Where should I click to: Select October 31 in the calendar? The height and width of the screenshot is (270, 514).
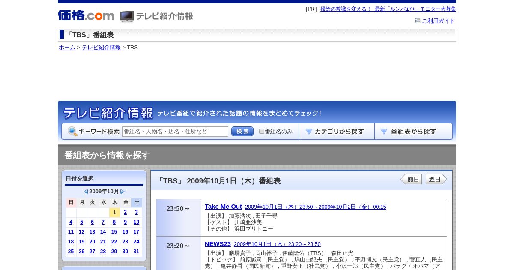(137, 252)
